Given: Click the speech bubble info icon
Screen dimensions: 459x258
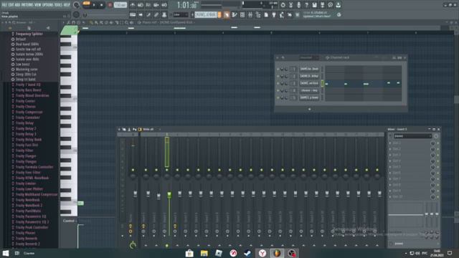Looking at the screenshot, I should (330, 5).
